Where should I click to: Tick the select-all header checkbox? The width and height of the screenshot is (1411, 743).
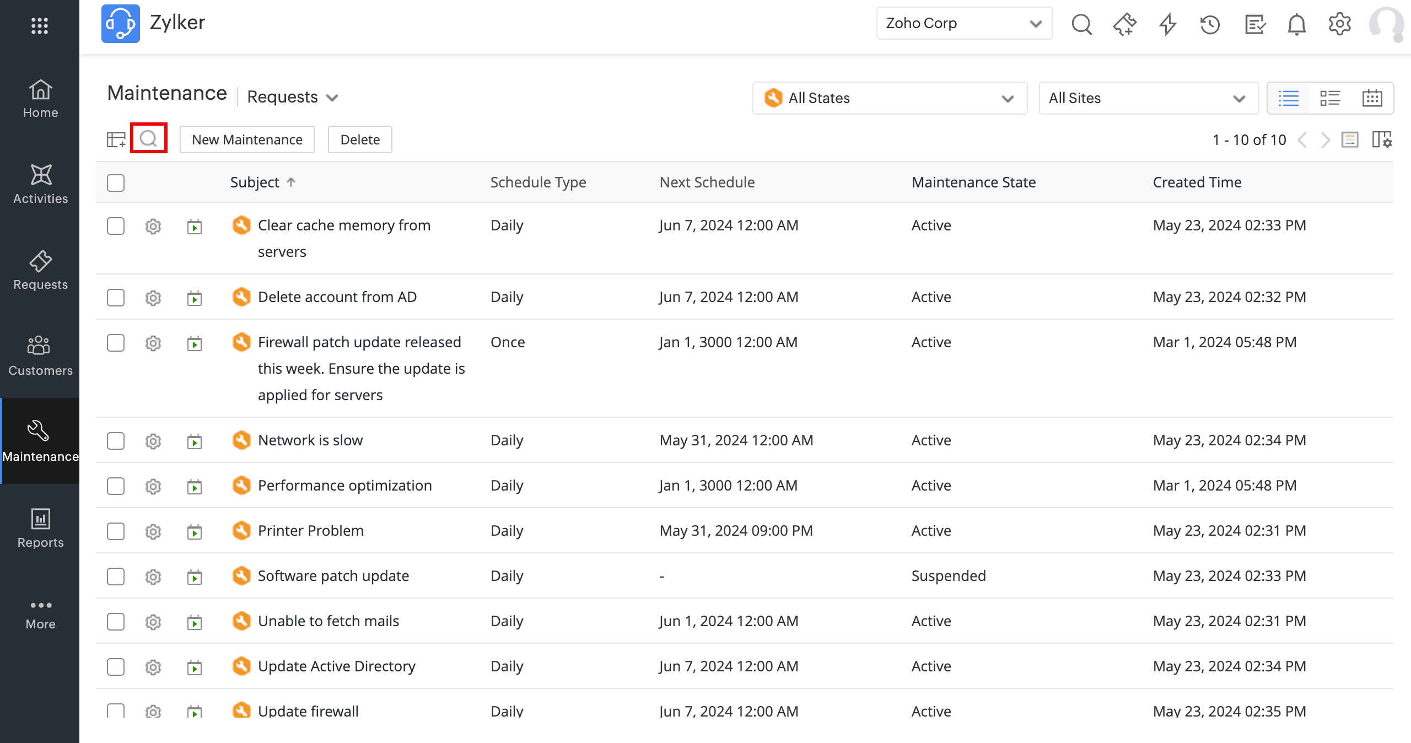pyautogui.click(x=116, y=183)
